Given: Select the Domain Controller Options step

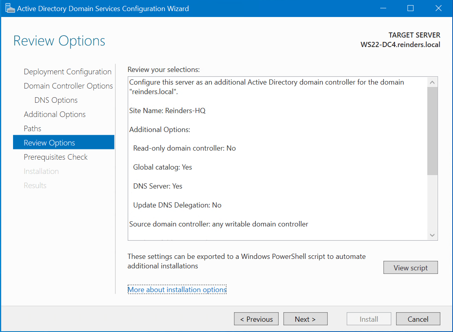Looking at the screenshot, I should coord(68,86).
